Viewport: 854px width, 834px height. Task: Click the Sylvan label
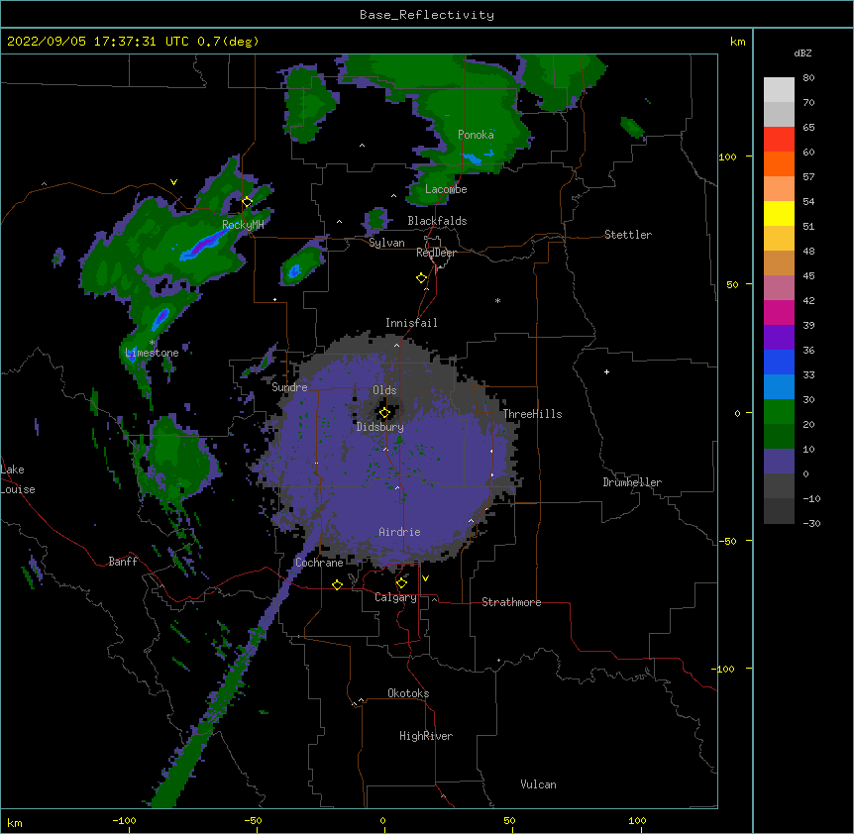click(x=386, y=243)
